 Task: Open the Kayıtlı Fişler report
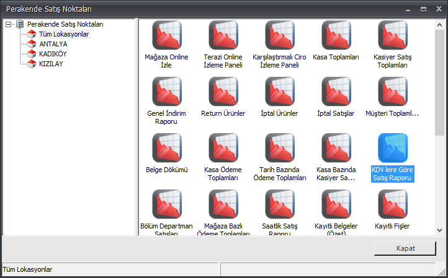pos(393,204)
